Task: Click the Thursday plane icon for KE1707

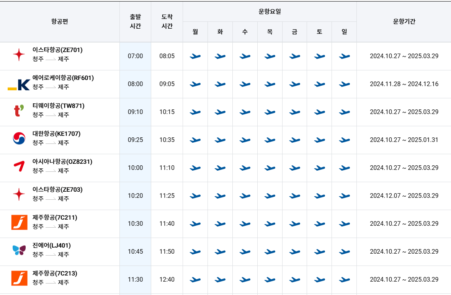Action: pyautogui.click(x=270, y=140)
